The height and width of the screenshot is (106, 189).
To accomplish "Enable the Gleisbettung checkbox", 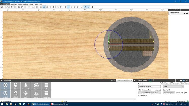I will pos(139,96).
